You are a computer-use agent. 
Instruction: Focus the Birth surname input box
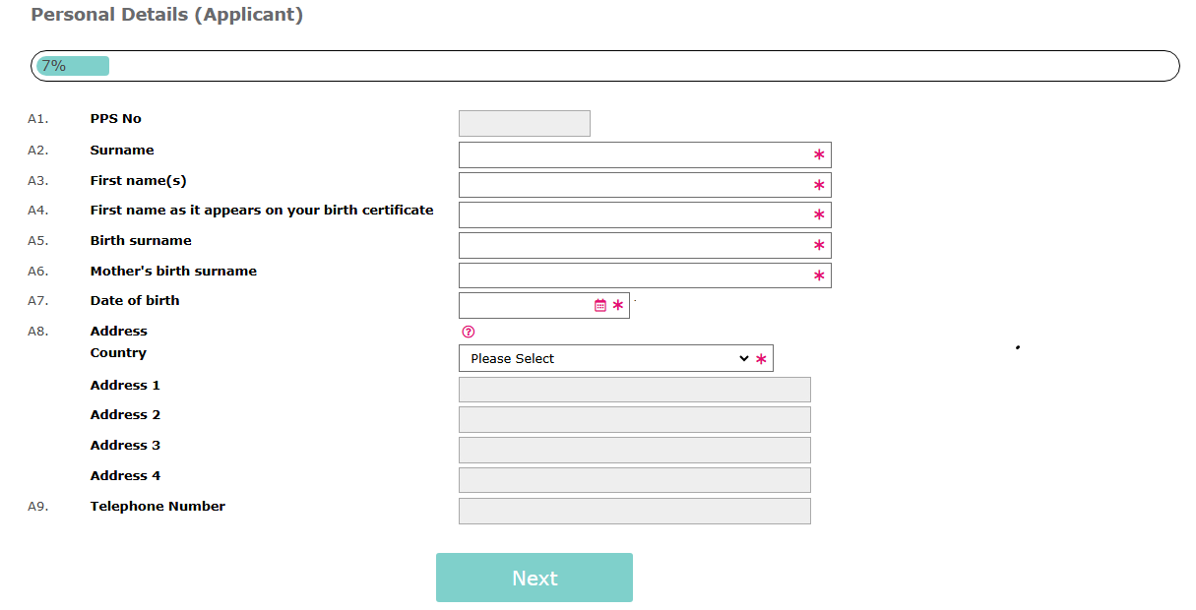tap(635, 246)
